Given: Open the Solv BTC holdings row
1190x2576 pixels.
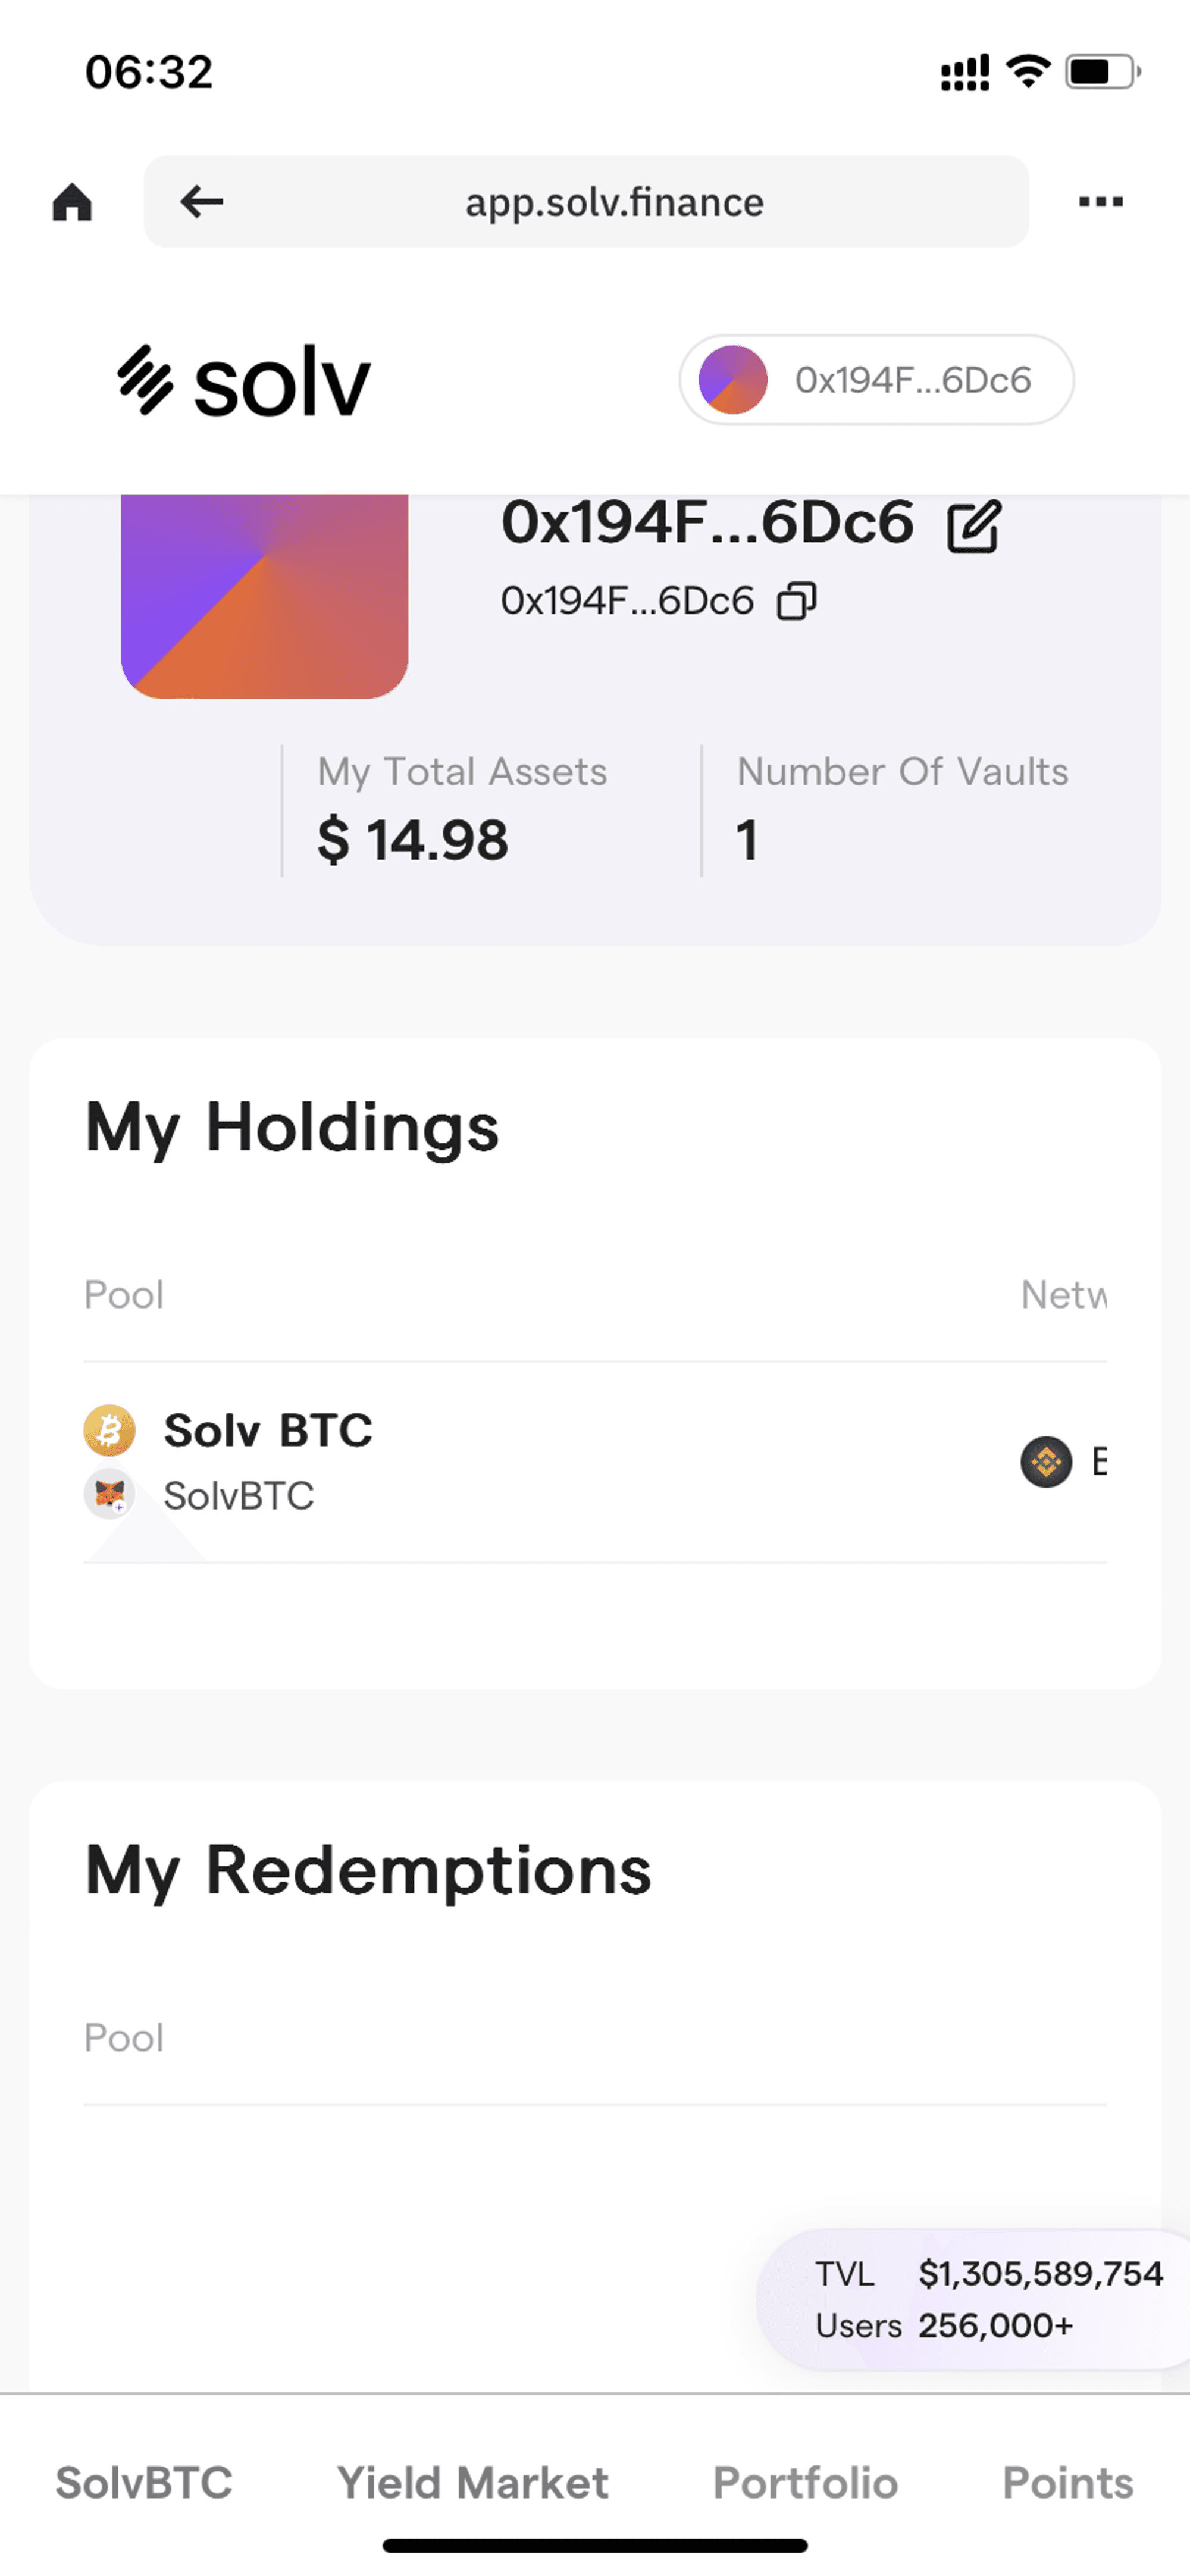Looking at the screenshot, I should (595, 1462).
